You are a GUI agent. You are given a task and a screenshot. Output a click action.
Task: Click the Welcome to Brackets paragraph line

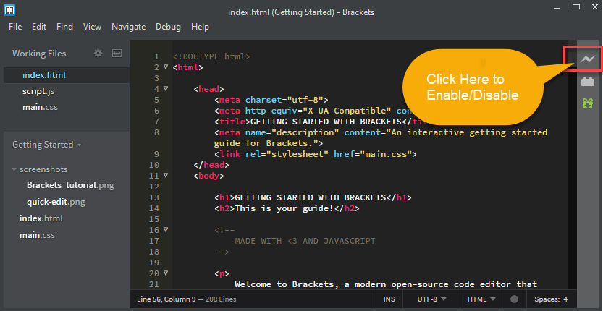coord(386,284)
